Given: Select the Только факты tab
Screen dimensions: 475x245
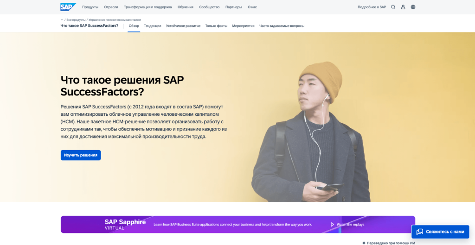Looking at the screenshot, I should [x=216, y=26].
